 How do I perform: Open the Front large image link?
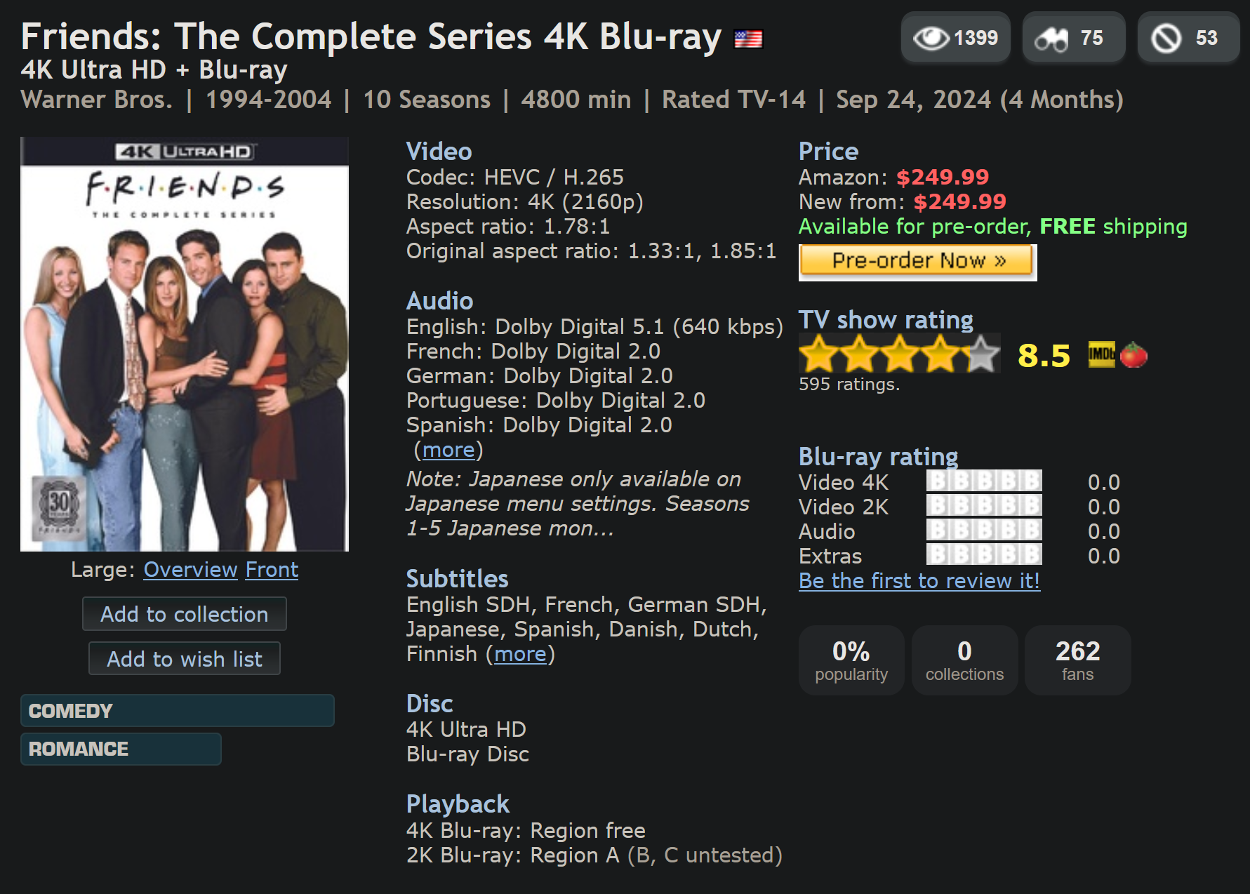(272, 570)
